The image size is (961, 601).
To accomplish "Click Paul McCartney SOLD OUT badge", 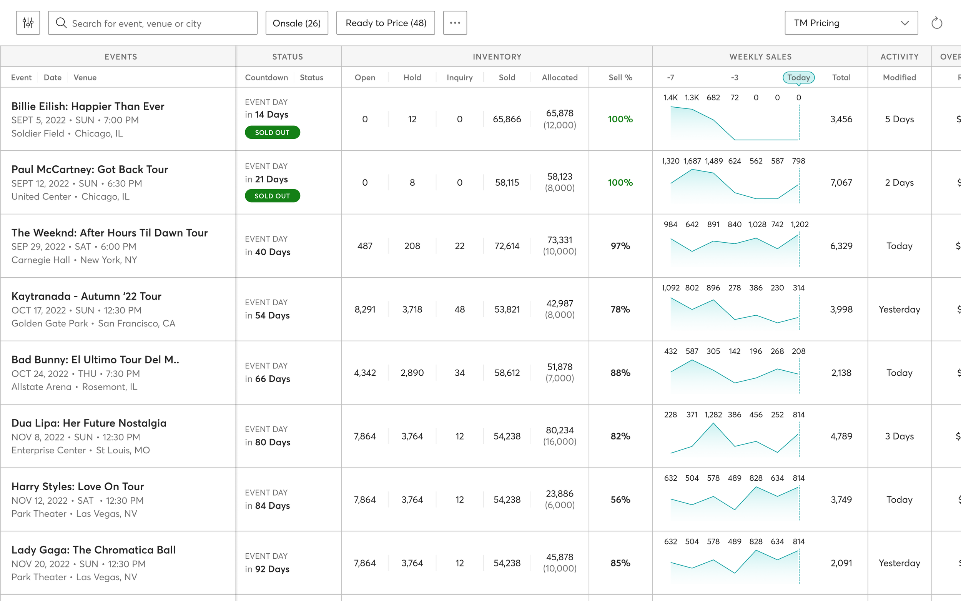I will [272, 196].
